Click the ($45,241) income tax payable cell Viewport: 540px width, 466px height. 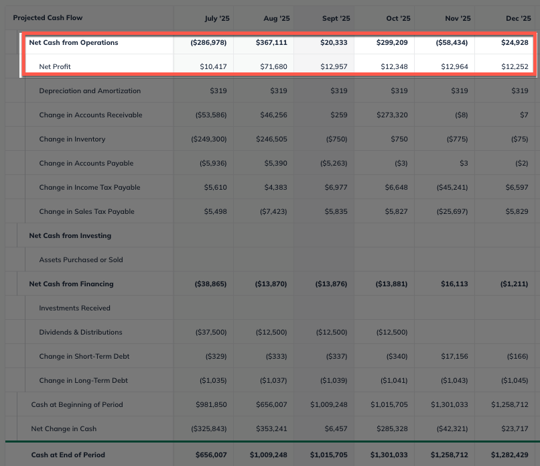[452, 187]
